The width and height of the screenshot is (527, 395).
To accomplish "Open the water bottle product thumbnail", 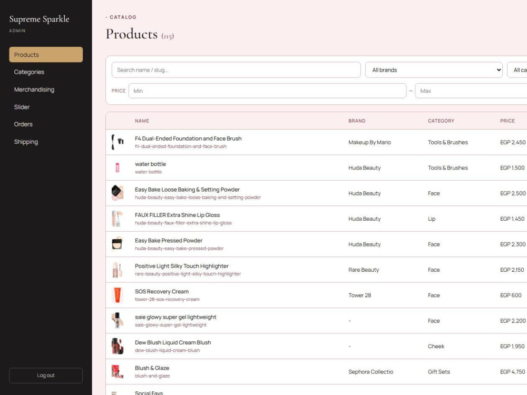I will (118, 167).
